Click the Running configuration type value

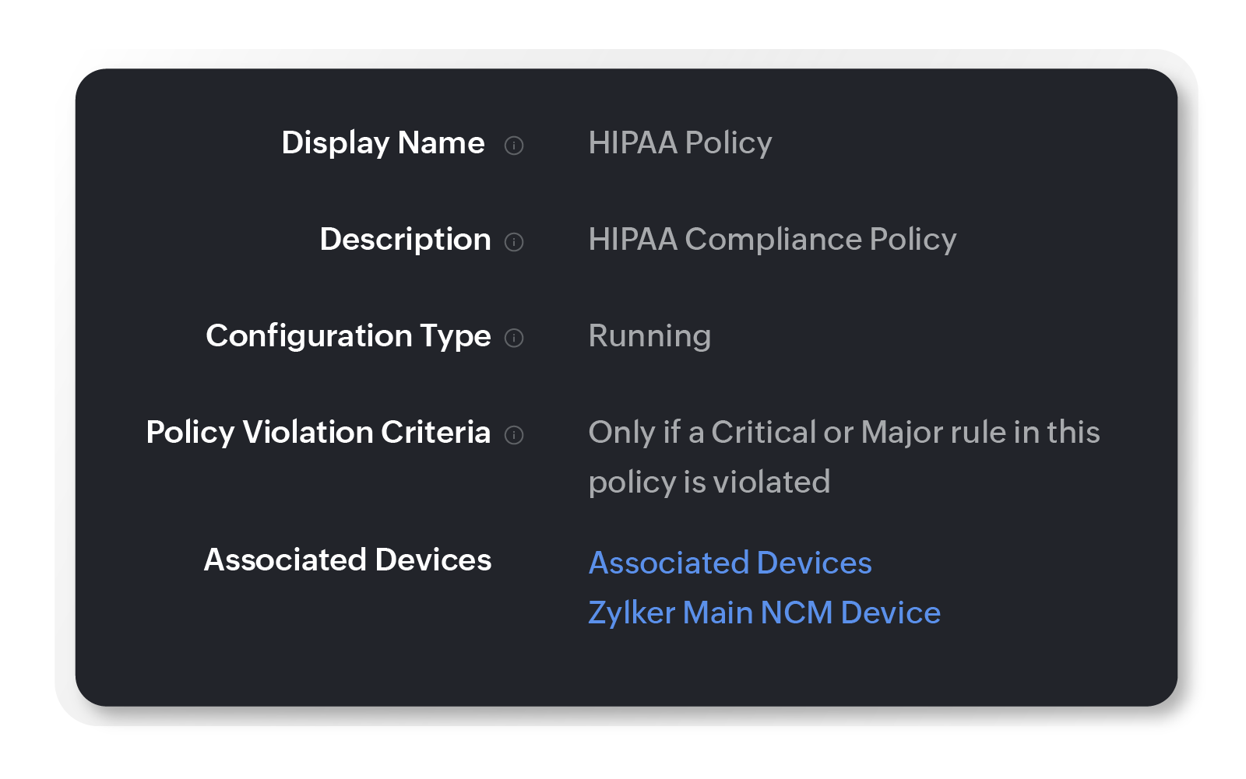point(649,335)
